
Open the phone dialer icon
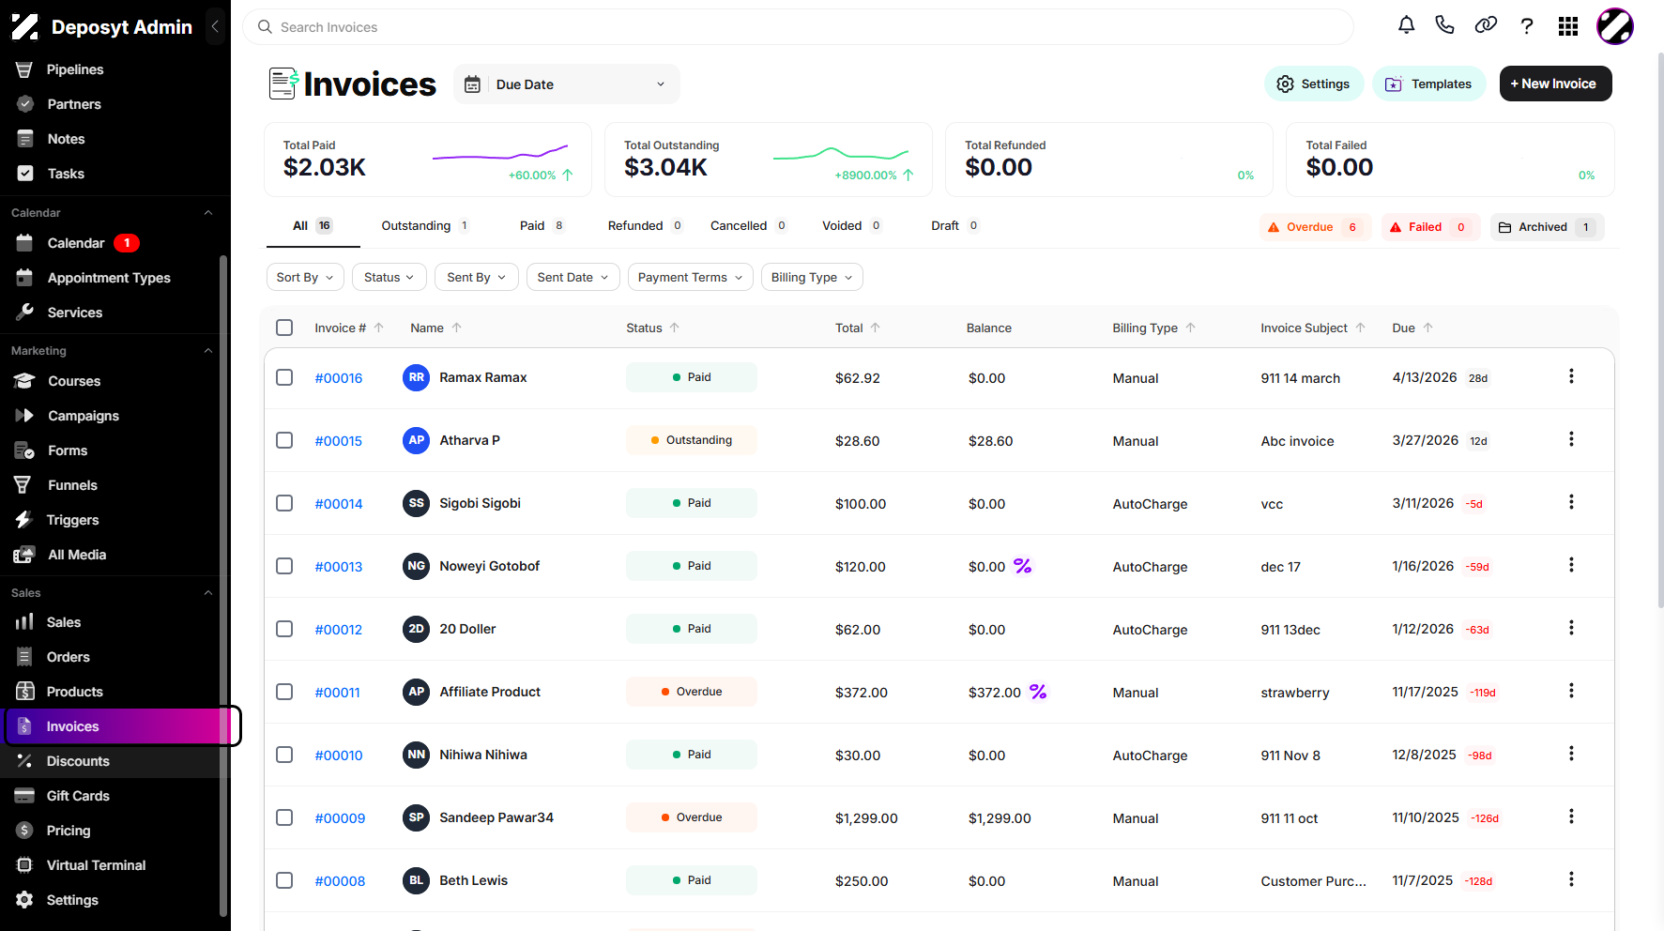pos(1445,25)
